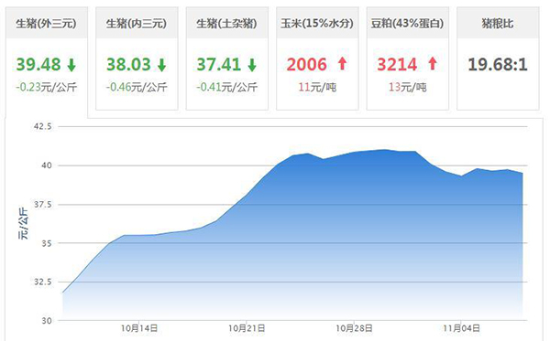Click red up arrow beside 3214
The width and height of the screenshot is (550, 341).
(433, 64)
